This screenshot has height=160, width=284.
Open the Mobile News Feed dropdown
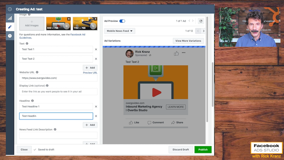point(120,31)
